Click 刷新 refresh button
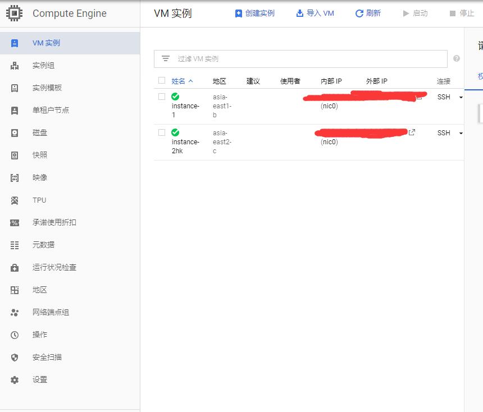 click(x=368, y=13)
